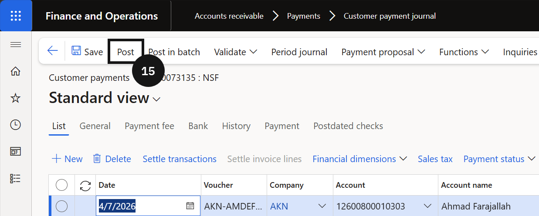This screenshot has height=216, width=539.
Task: Open the Financial dimensions dropdown
Action: 359,159
